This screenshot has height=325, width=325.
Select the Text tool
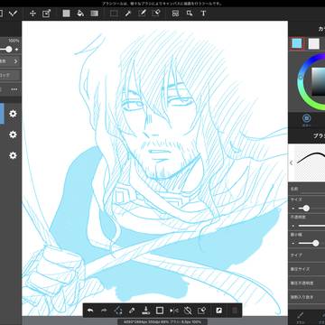pyautogui.click(x=203, y=14)
